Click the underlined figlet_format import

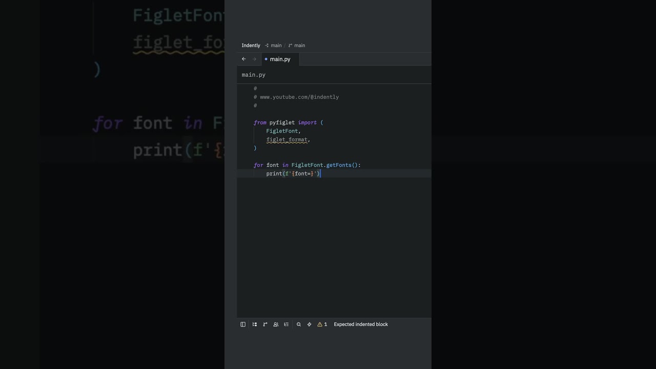[x=287, y=139]
